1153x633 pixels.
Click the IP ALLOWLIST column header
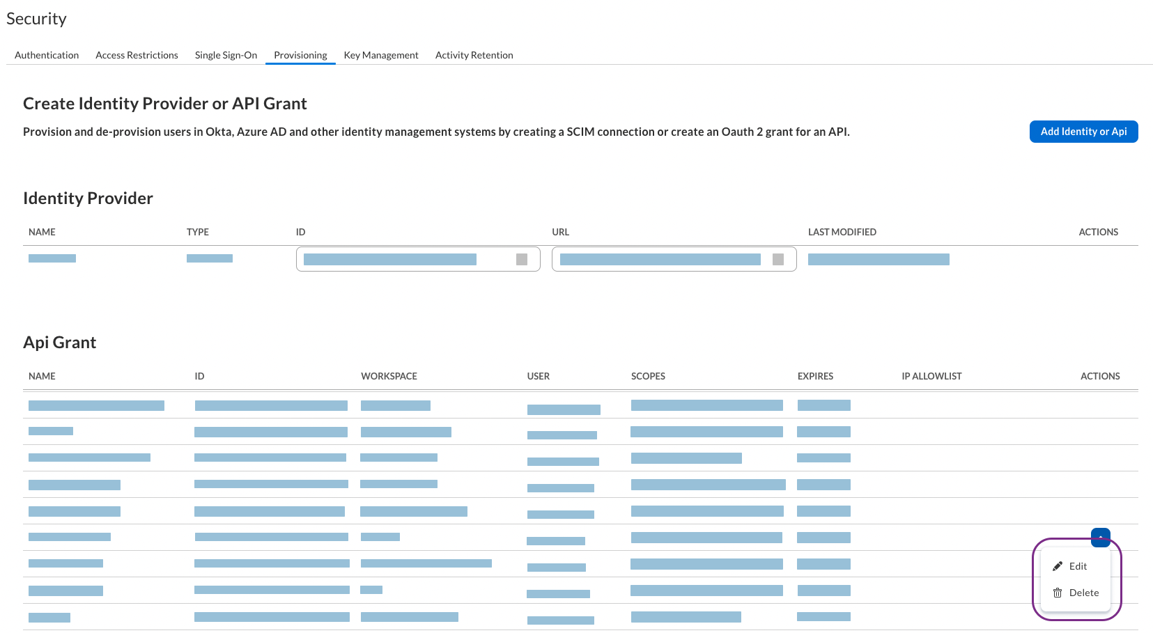tap(931, 376)
